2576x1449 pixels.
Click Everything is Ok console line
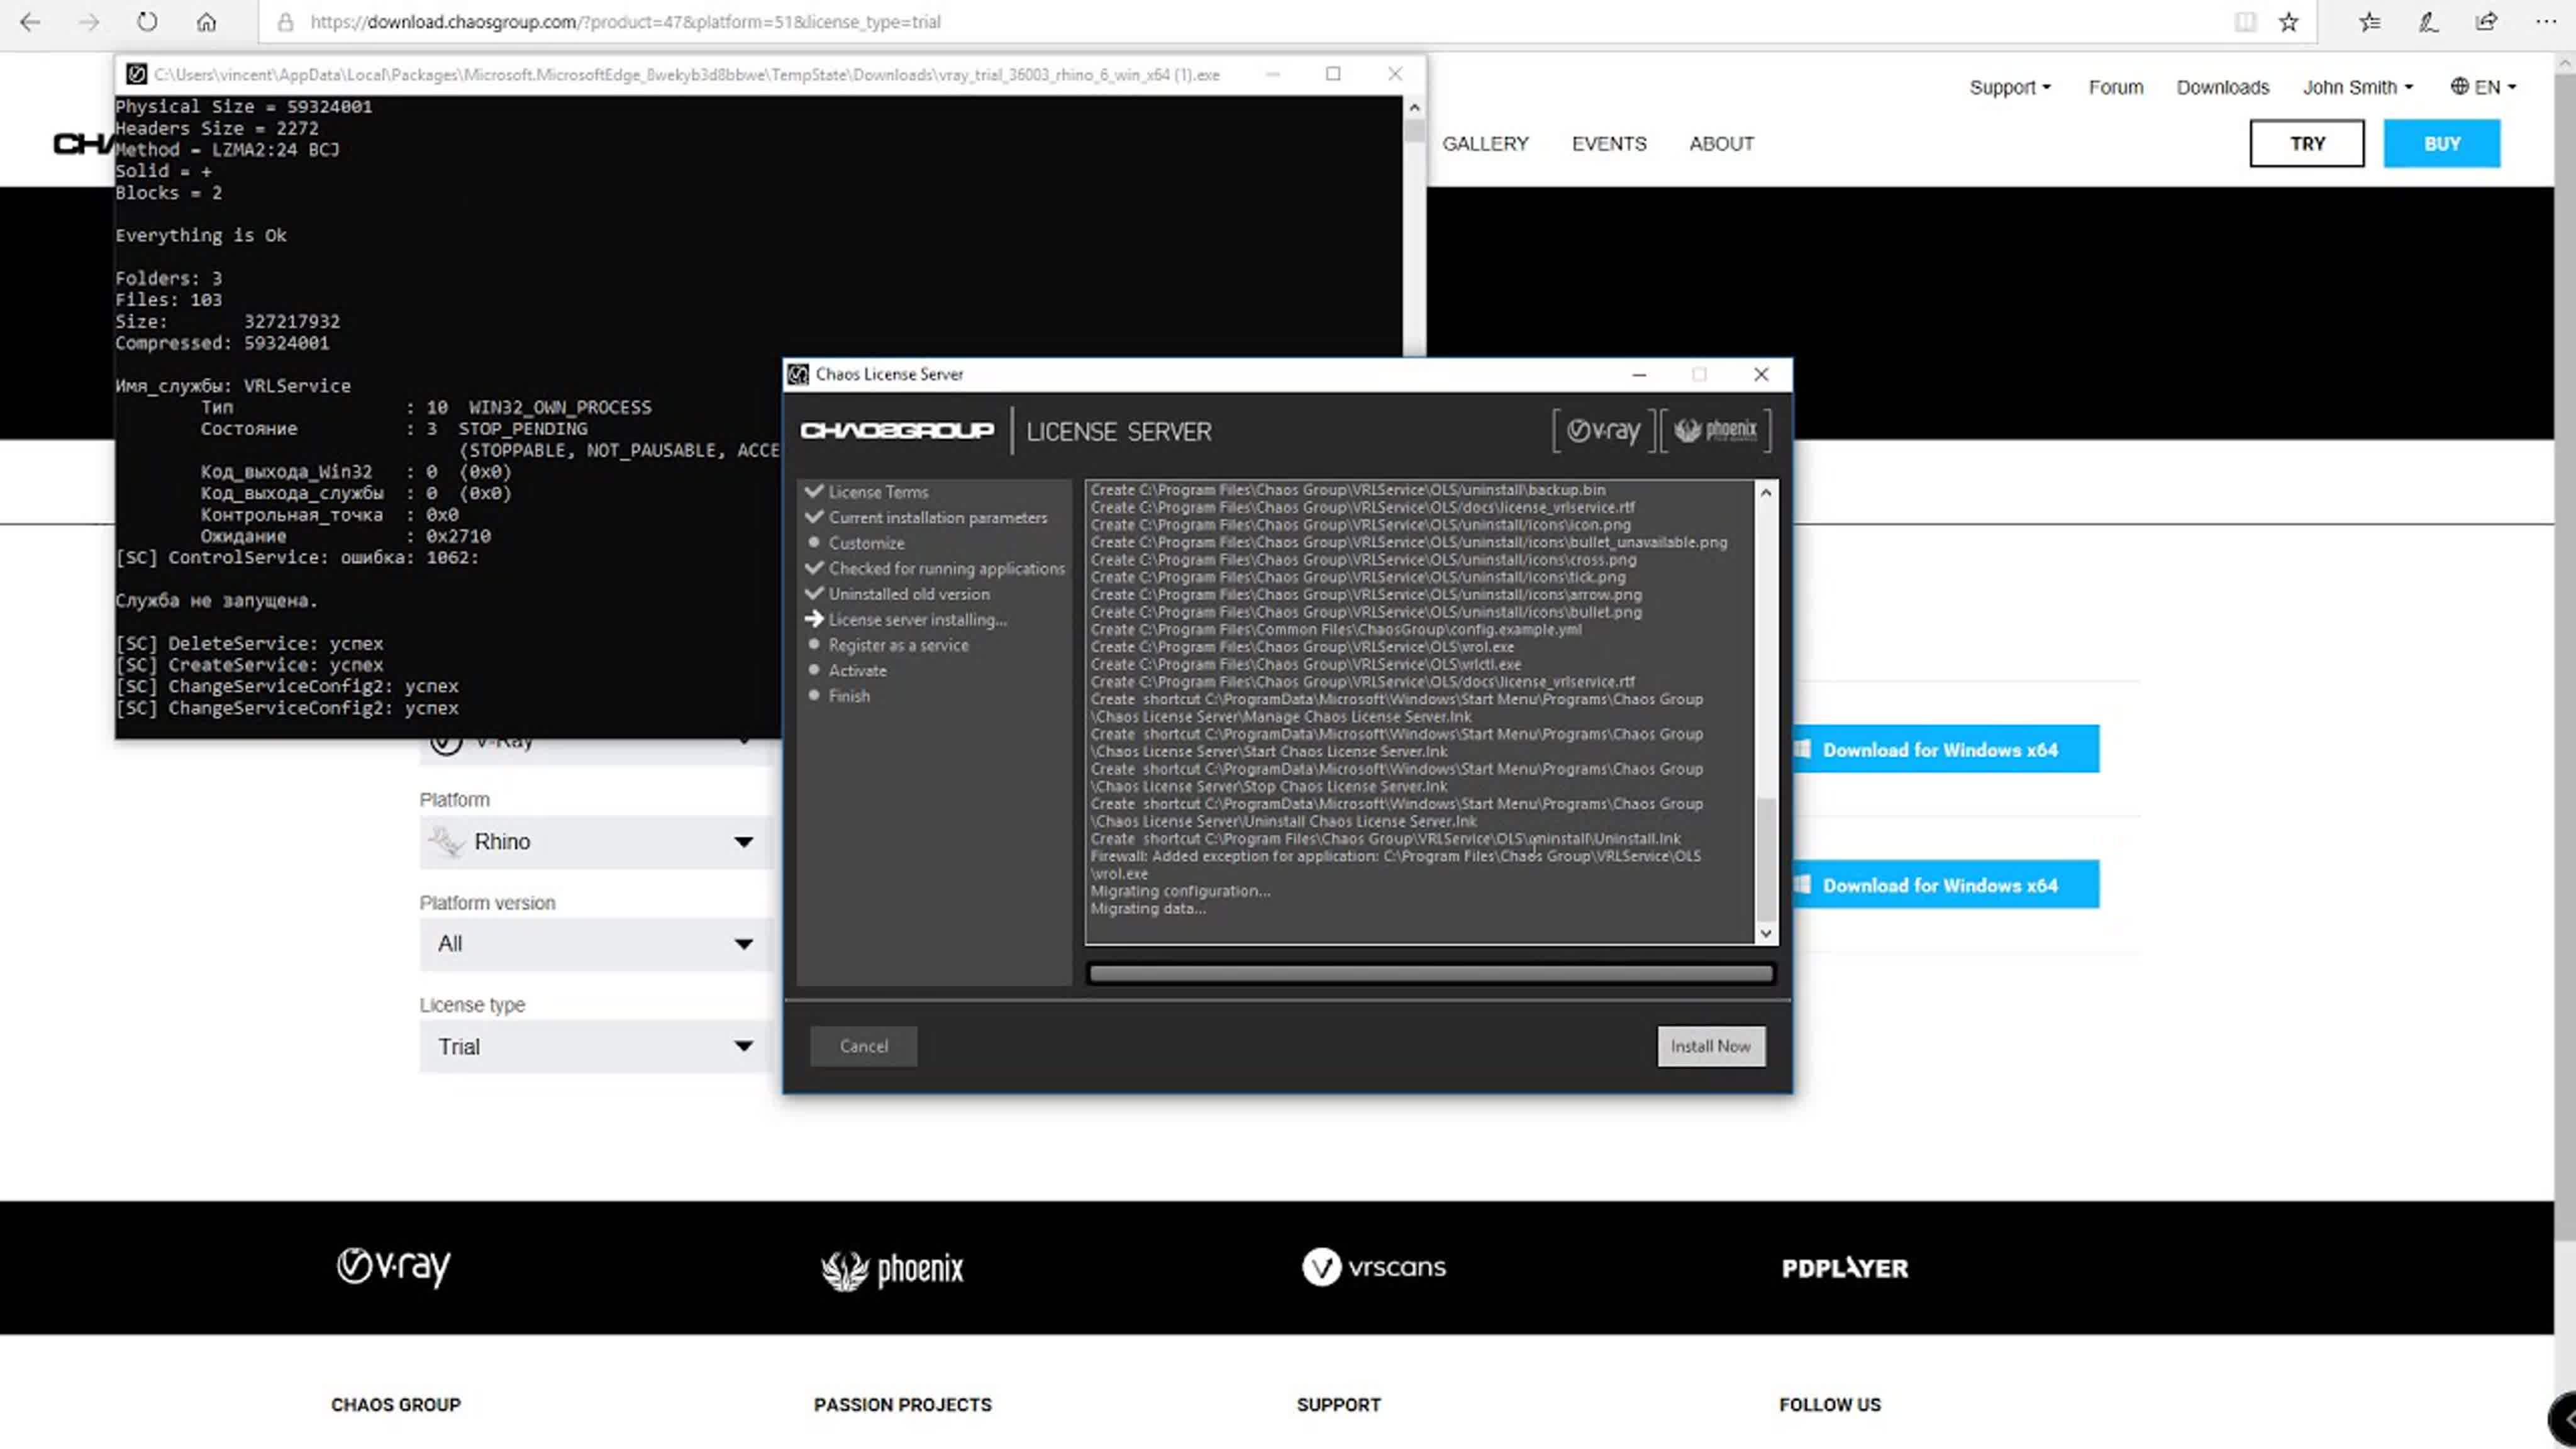click(x=200, y=235)
